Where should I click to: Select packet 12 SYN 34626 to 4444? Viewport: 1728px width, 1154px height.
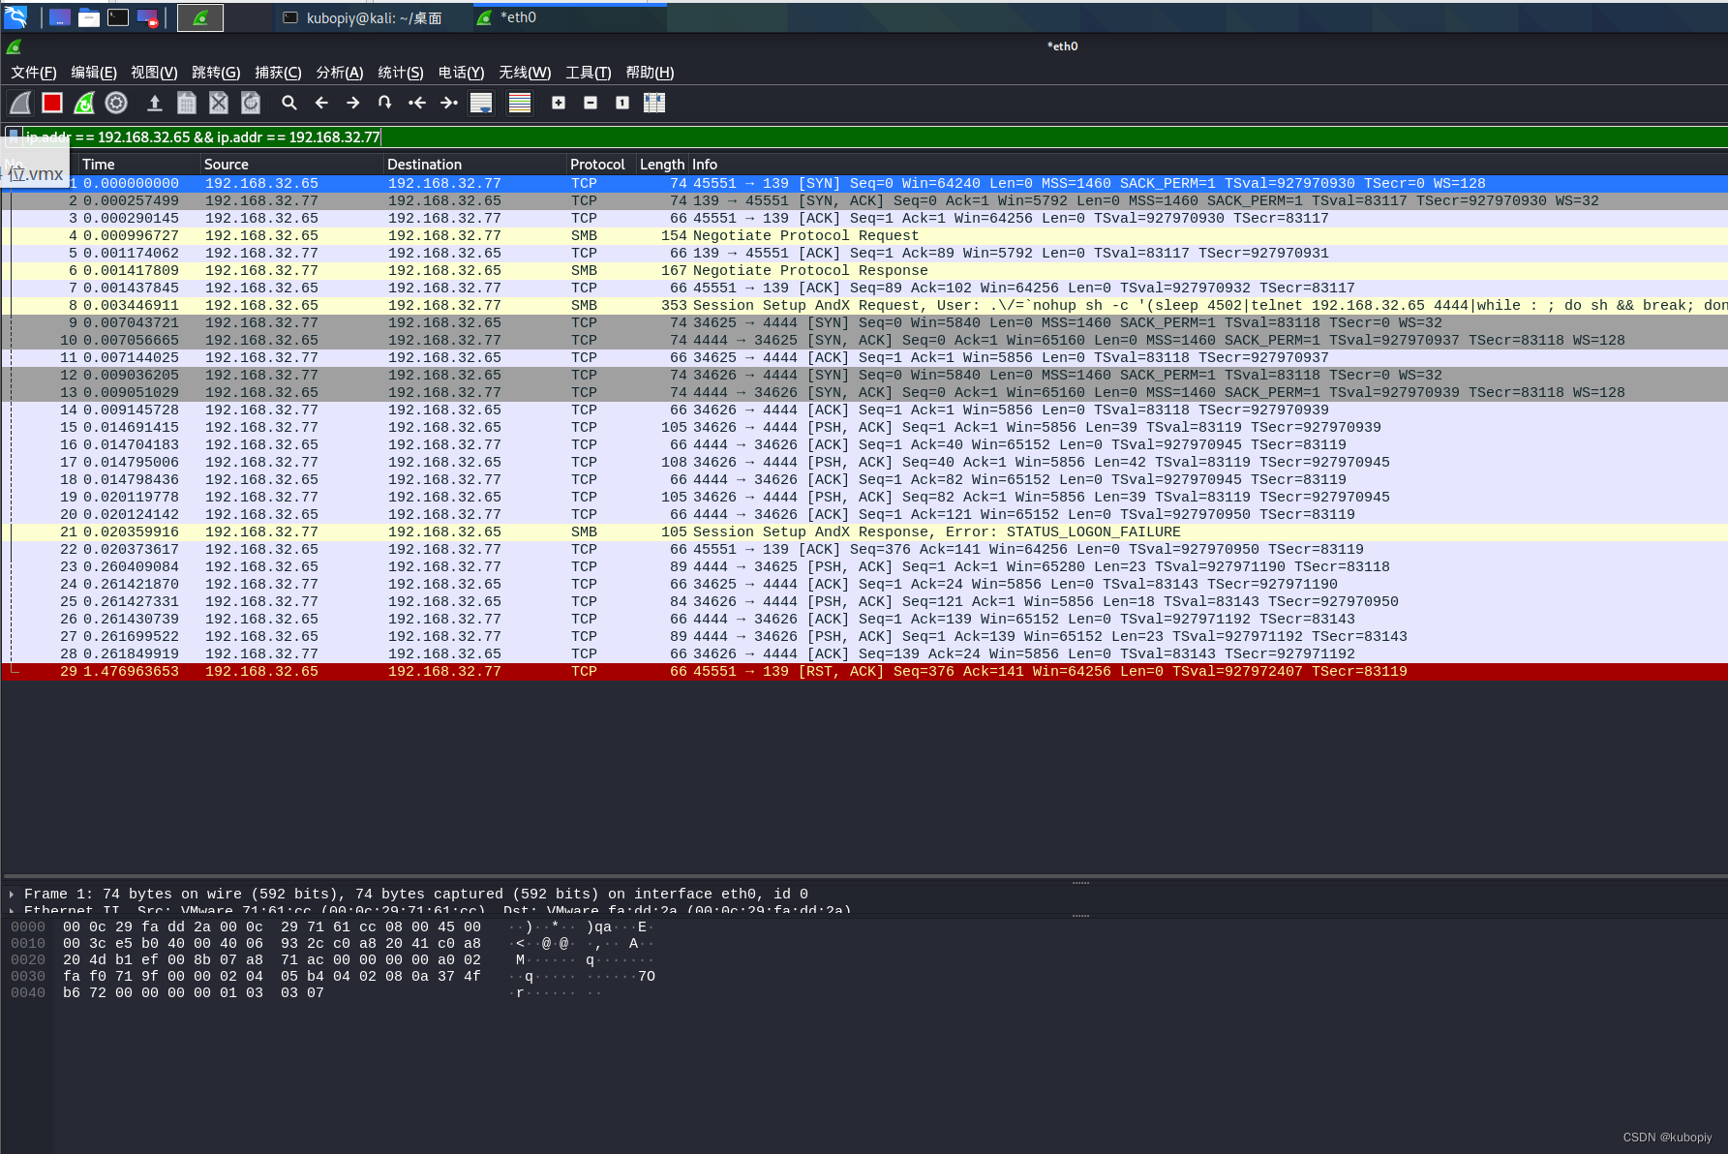coord(864,375)
